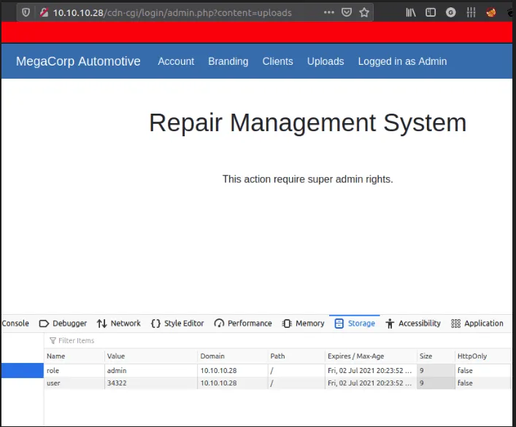Image resolution: width=516 pixels, height=427 pixels.
Task: Click the insecure connection padlock icon
Action: [x=43, y=12]
